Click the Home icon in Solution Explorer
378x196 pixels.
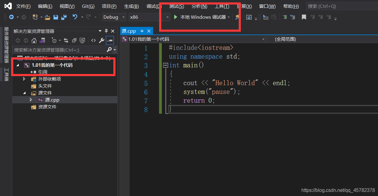click(x=34, y=40)
